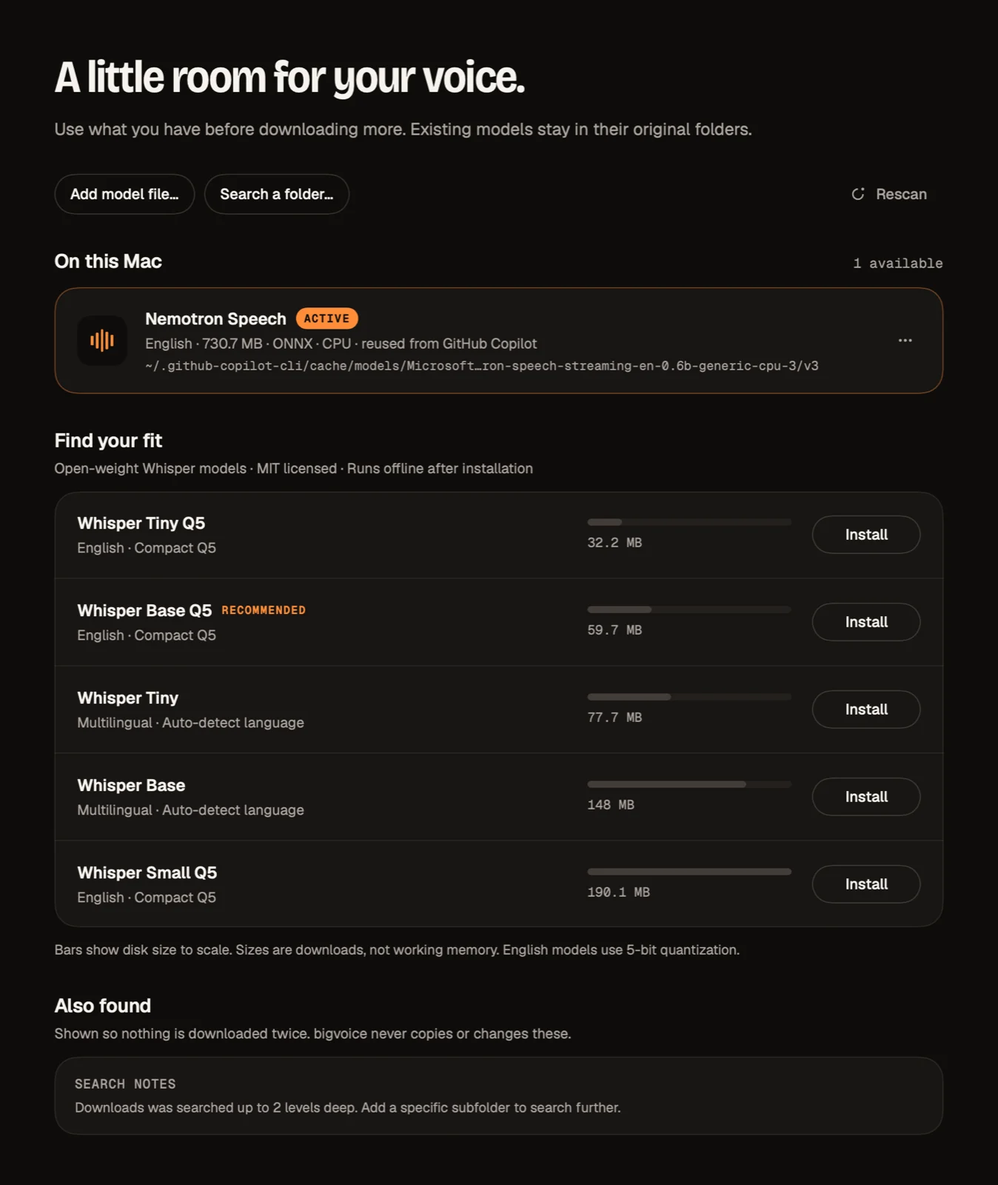Screen dimensions: 998x1185
Task: Click the orange ACTIVE badge
Action: coord(326,318)
